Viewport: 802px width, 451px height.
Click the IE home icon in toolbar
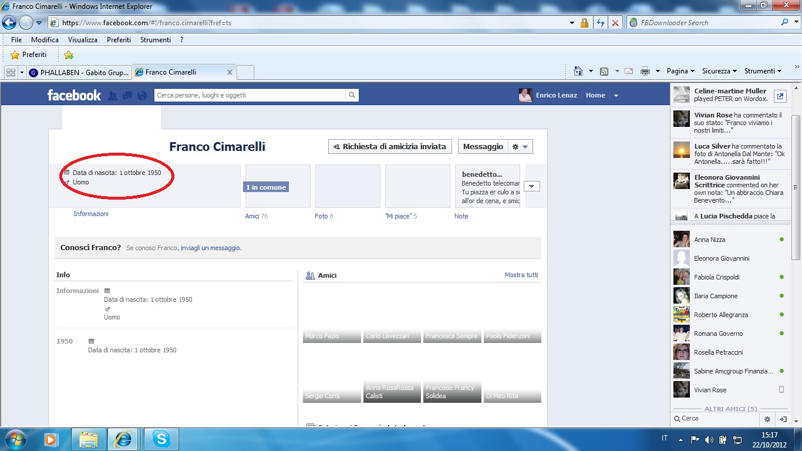pyautogui.click(x=578, y=71)
